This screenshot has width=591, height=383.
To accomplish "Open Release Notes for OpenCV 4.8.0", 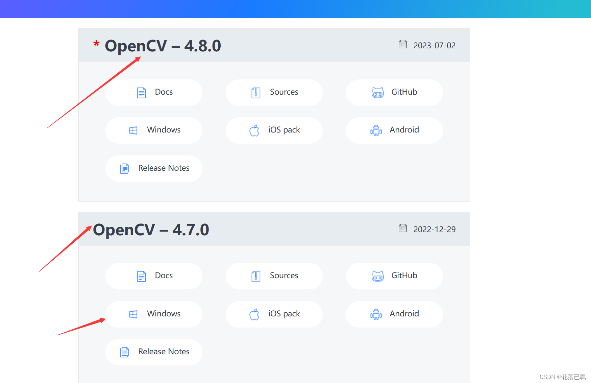I will pyautogui.click(x=154, y=168).
